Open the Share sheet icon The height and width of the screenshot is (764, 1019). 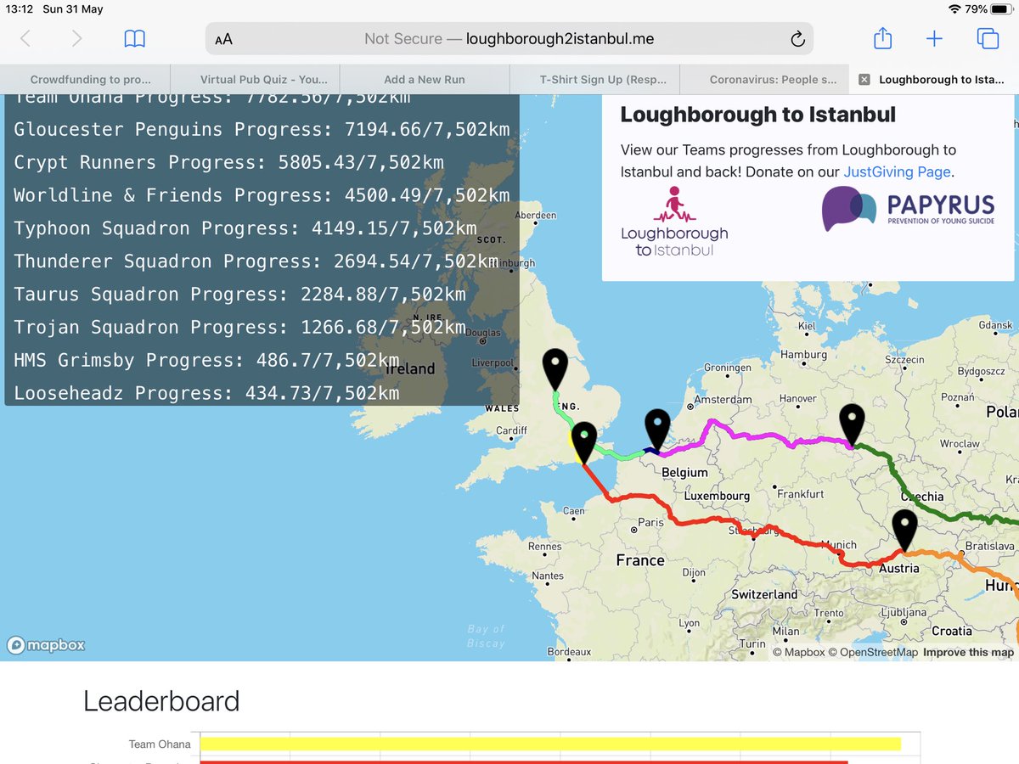tap(882, 38)
